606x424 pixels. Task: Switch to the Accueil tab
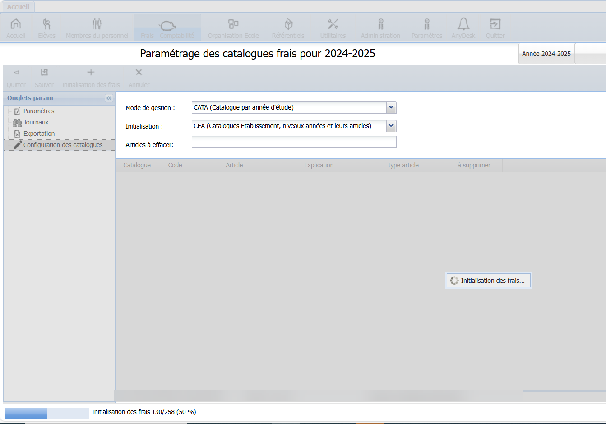[x=18, y=7]
